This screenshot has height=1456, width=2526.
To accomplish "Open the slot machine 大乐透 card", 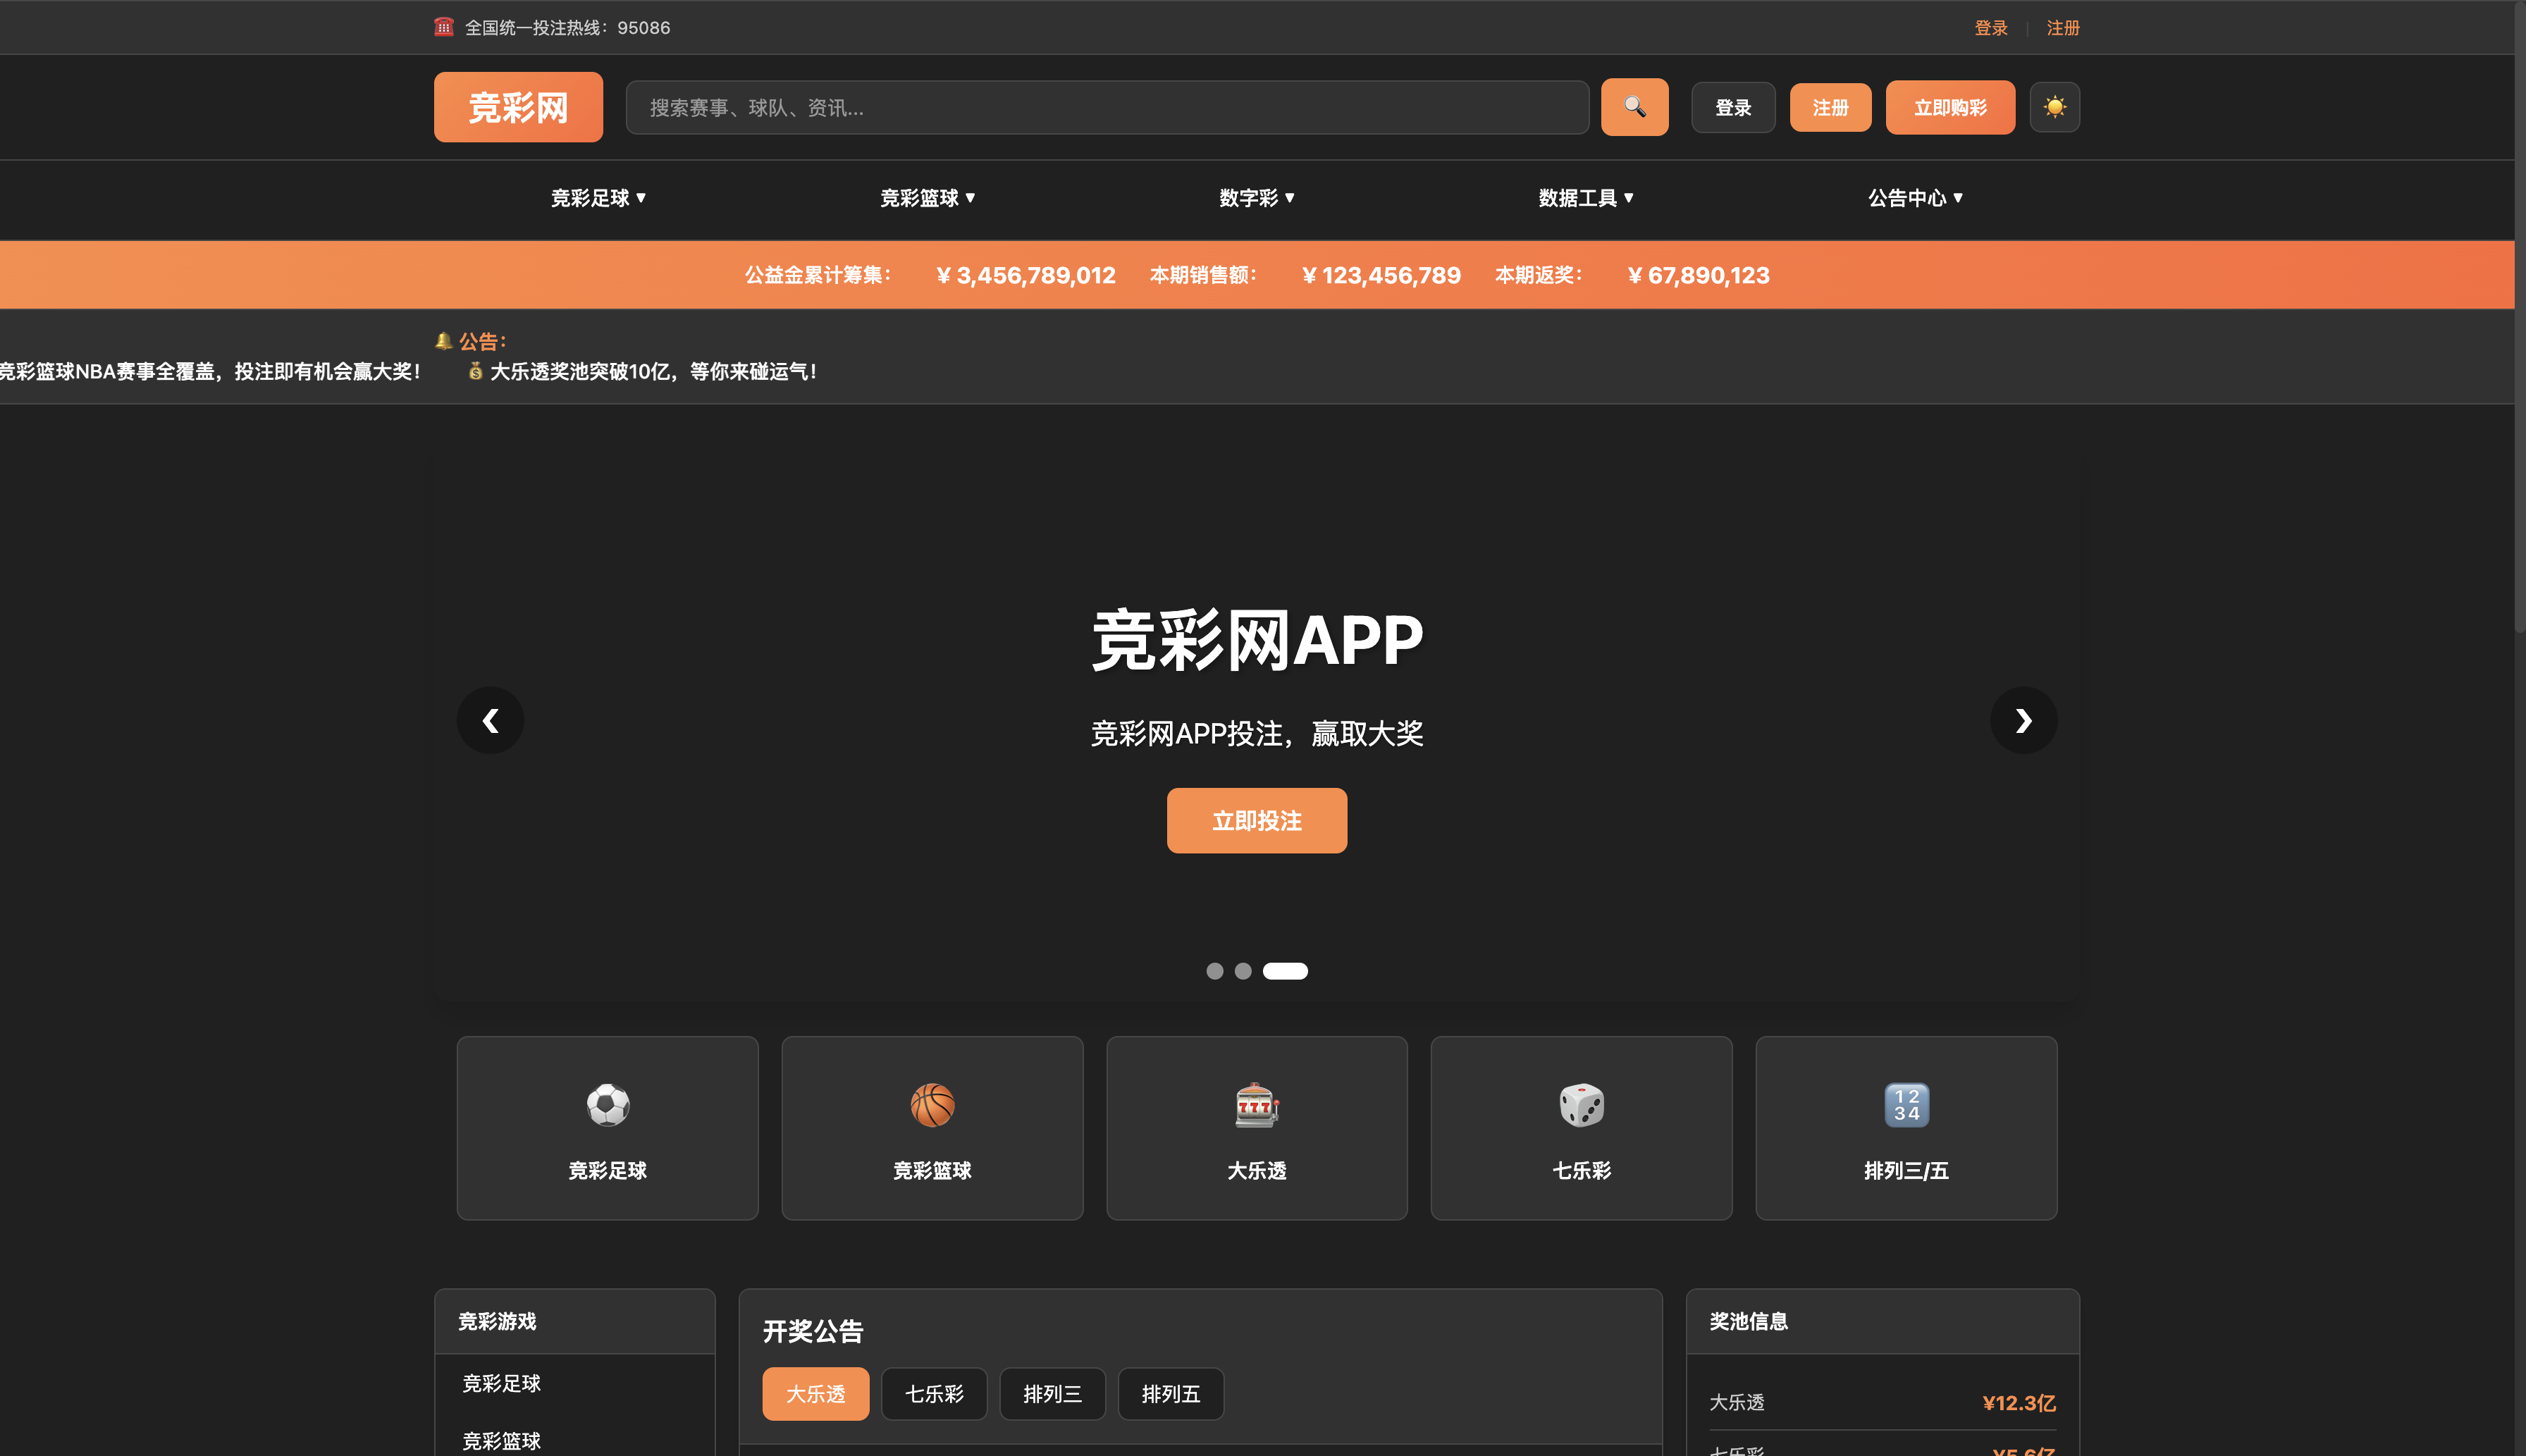I will coord(1256,1127).
